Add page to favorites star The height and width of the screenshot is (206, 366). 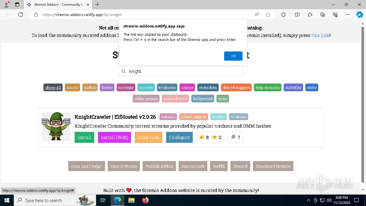point(268,15)
